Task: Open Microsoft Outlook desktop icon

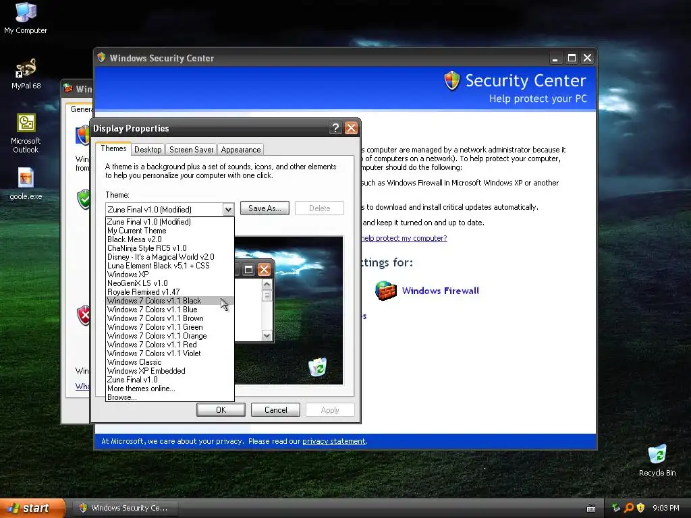Action: (26, 134)
